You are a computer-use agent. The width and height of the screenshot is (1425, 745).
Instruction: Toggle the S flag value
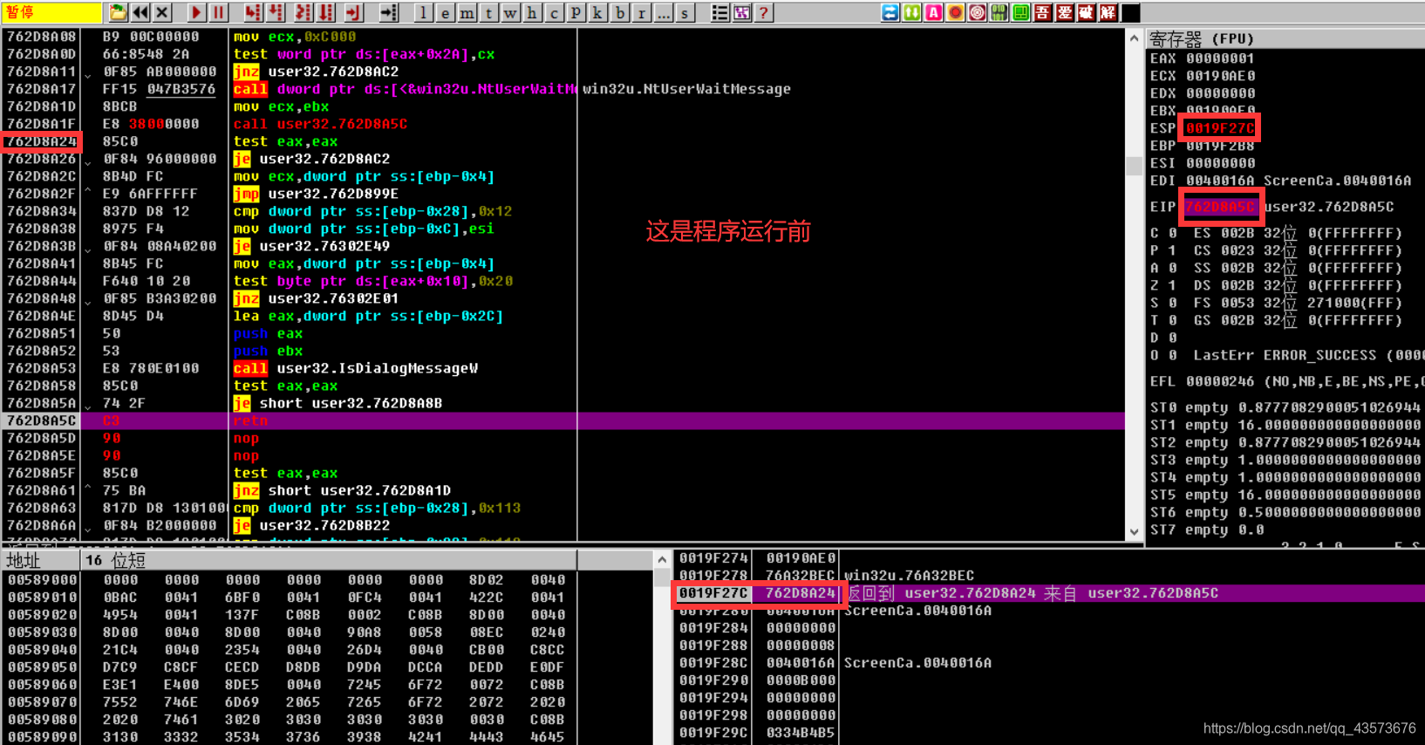point(1172,303)
